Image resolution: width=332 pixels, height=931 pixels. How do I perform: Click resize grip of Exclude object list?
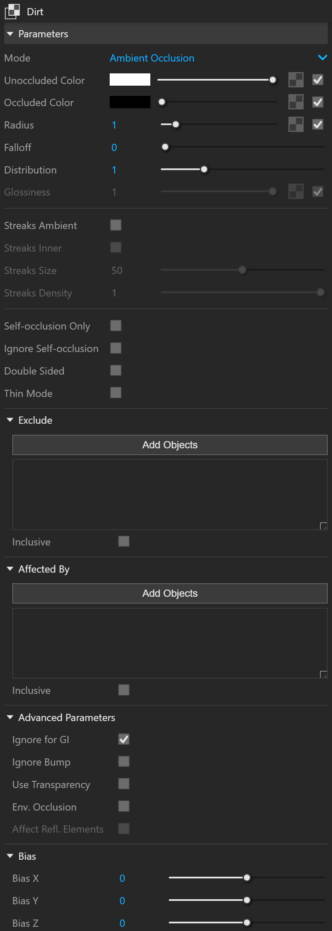324,526
